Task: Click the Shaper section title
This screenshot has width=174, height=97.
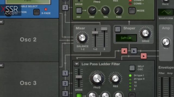Action: coord(129,28)
